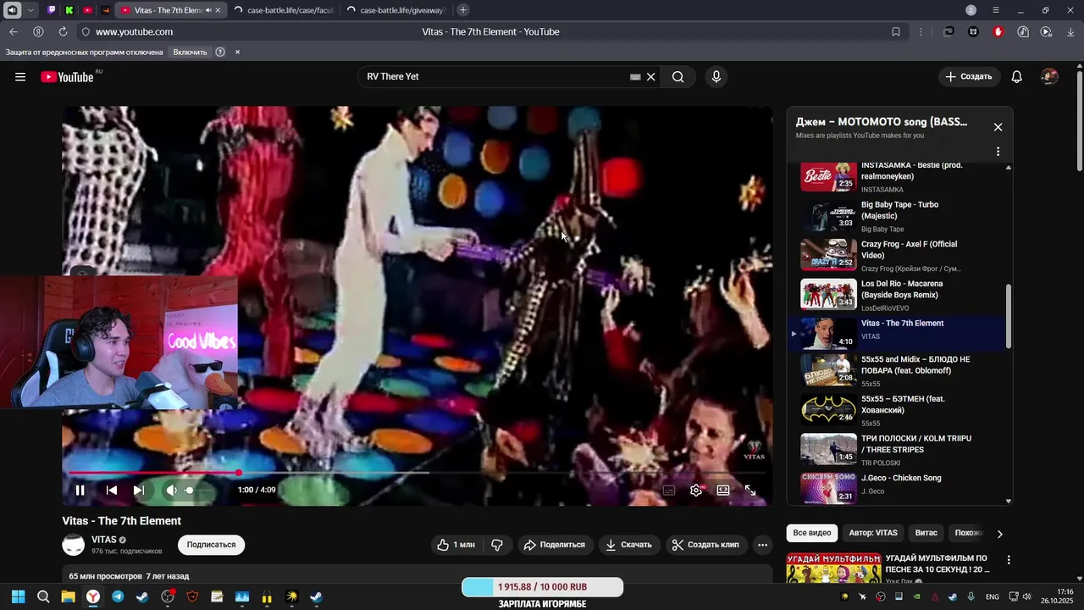Image resolution: width=1084 pixels, height=610 pixels.
Task: Open Telegram from the taskbar
Action: (118, 597)
